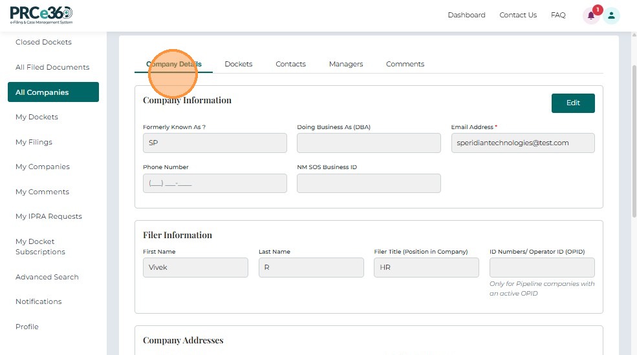Open My IPRA Requests in sidebar

click(49, 216)
